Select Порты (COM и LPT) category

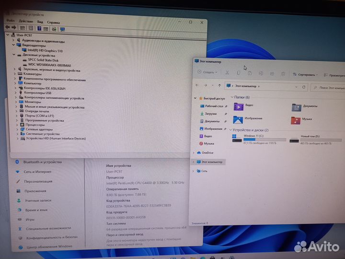point(37,116)
